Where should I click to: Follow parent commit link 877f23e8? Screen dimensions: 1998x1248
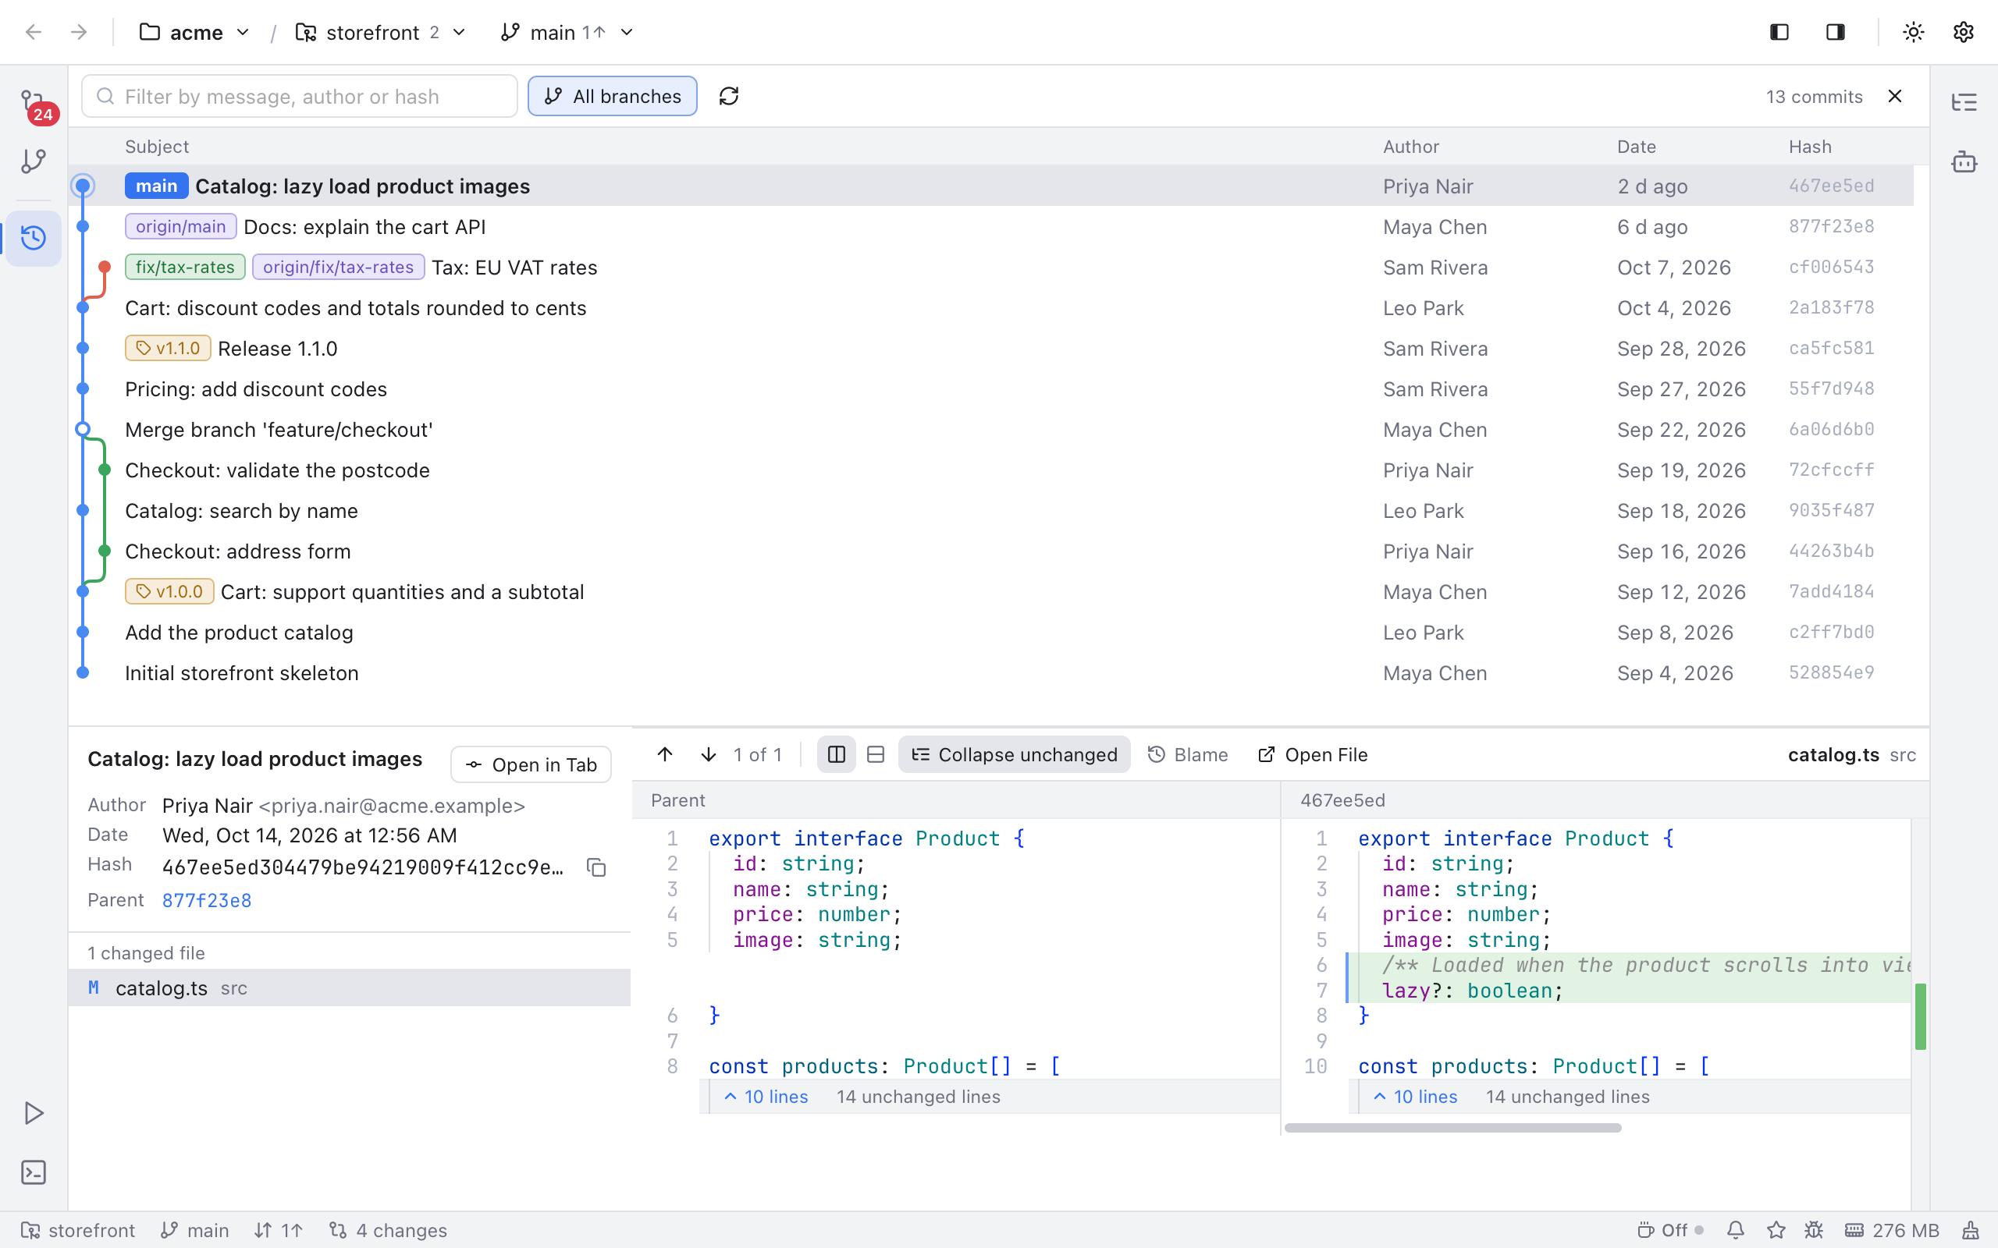(206, 900)
